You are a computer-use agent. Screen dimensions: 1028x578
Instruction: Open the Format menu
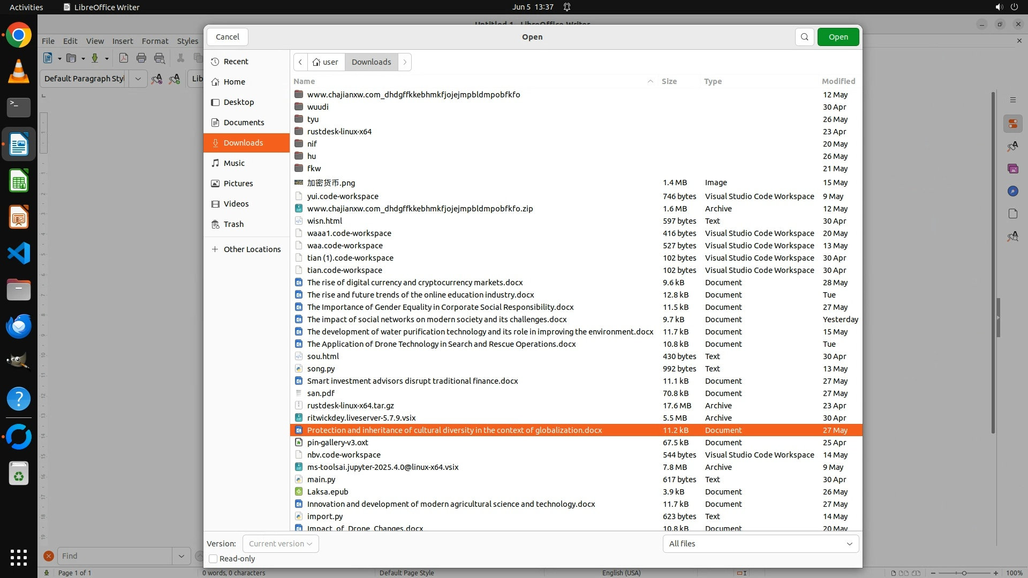pos(155,41)
